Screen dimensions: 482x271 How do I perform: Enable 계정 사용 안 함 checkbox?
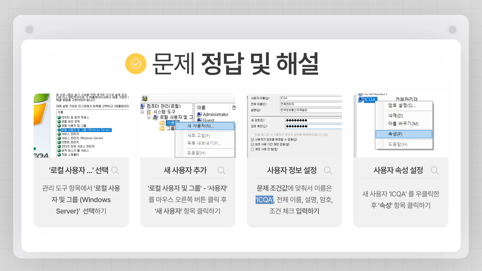pyautogui.click(x=253, y=150)
